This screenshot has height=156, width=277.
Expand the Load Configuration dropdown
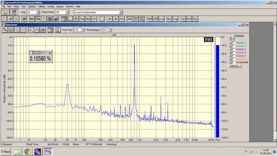[120, 12]
